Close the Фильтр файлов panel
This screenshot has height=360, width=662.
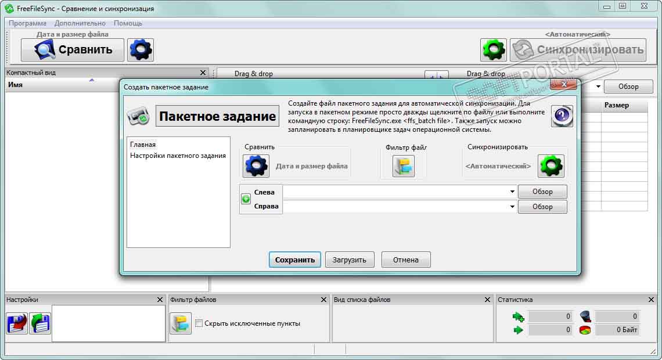[323, 300]
